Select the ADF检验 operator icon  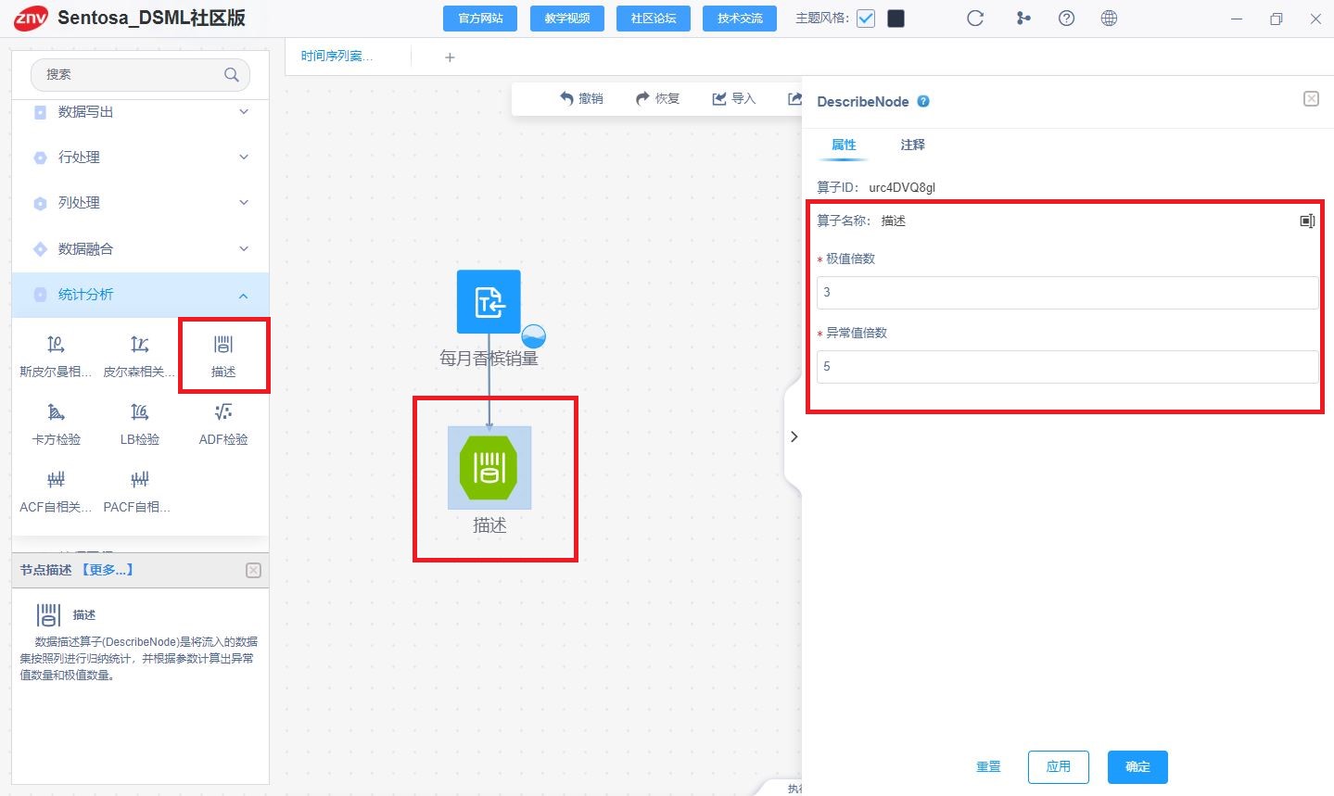[x=223, y=412]
